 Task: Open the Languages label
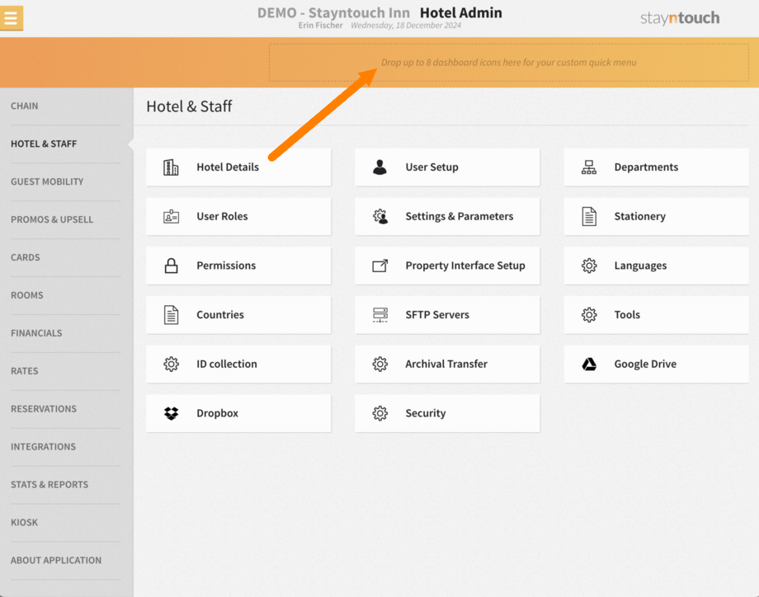[x=640, y=266]
